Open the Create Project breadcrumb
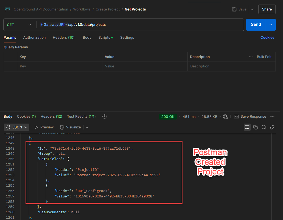The image size is (283, 220). pyautogui.click(x=108, y=9)
